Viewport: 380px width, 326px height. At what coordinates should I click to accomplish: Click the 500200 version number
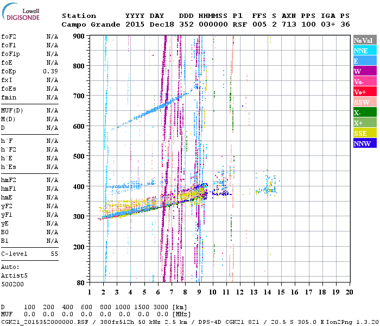tap(12, 285)
